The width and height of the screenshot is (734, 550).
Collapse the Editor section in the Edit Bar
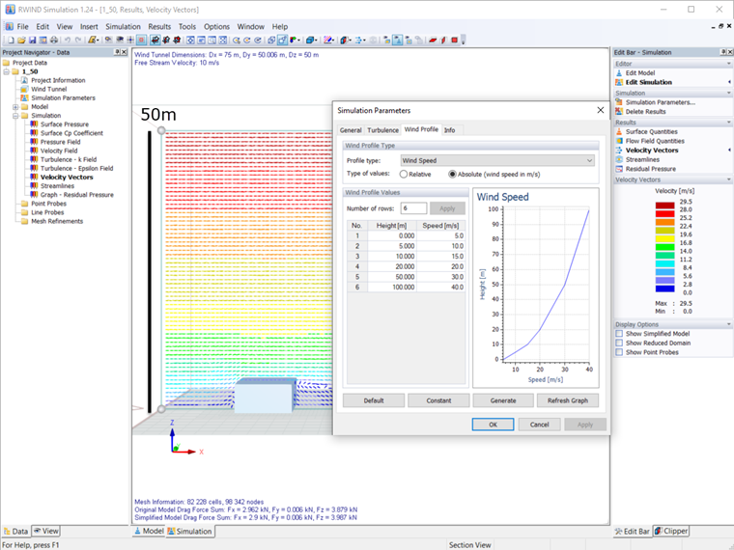(x=728, y=64)
